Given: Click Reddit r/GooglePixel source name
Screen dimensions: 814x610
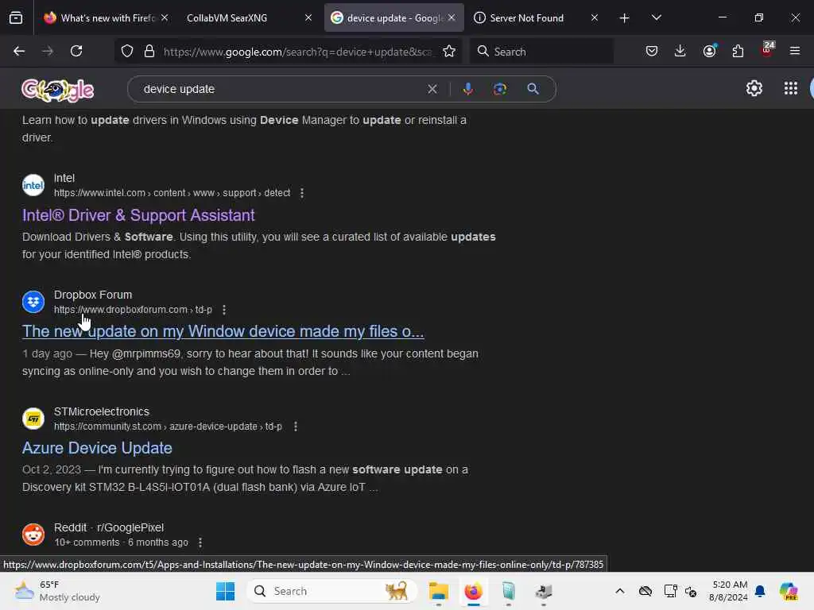Looking at the screenshot, I should pos(108,527).
